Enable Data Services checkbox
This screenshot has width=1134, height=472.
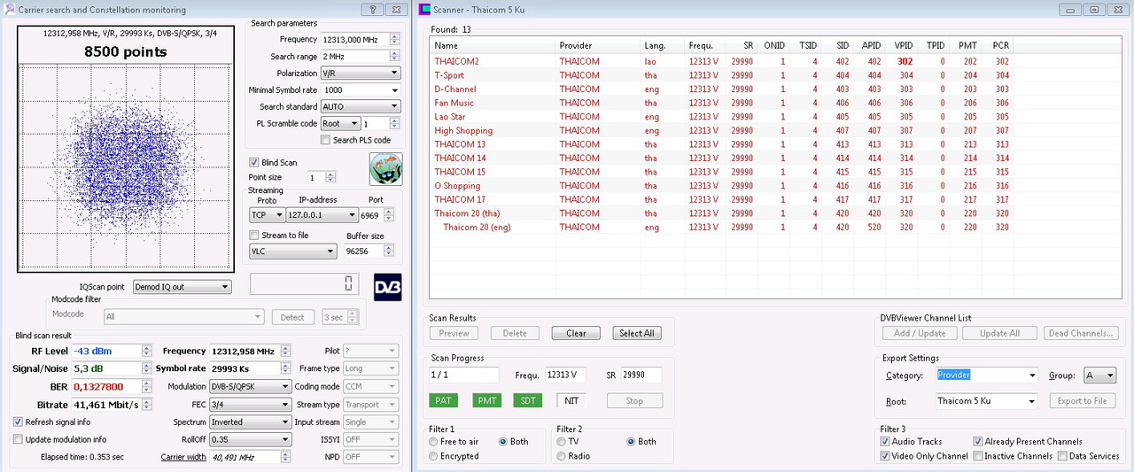pyautogui.click(x=1062, y=456)
